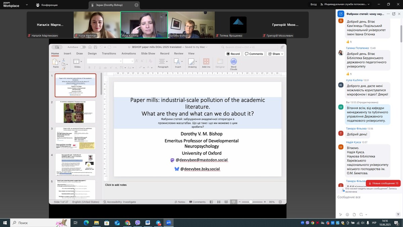Click the Slides layout icon
The width and height of the screenshot is (403, 227).
(x=76, y=61)
